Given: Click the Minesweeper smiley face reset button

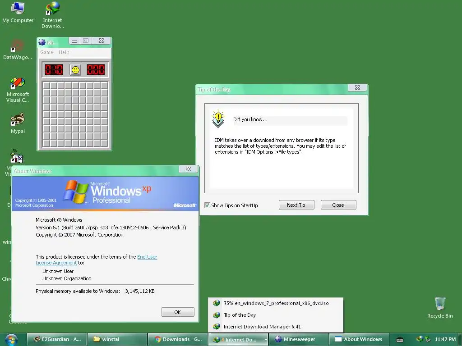Looking at the screenshot, I should pos(76,70).
